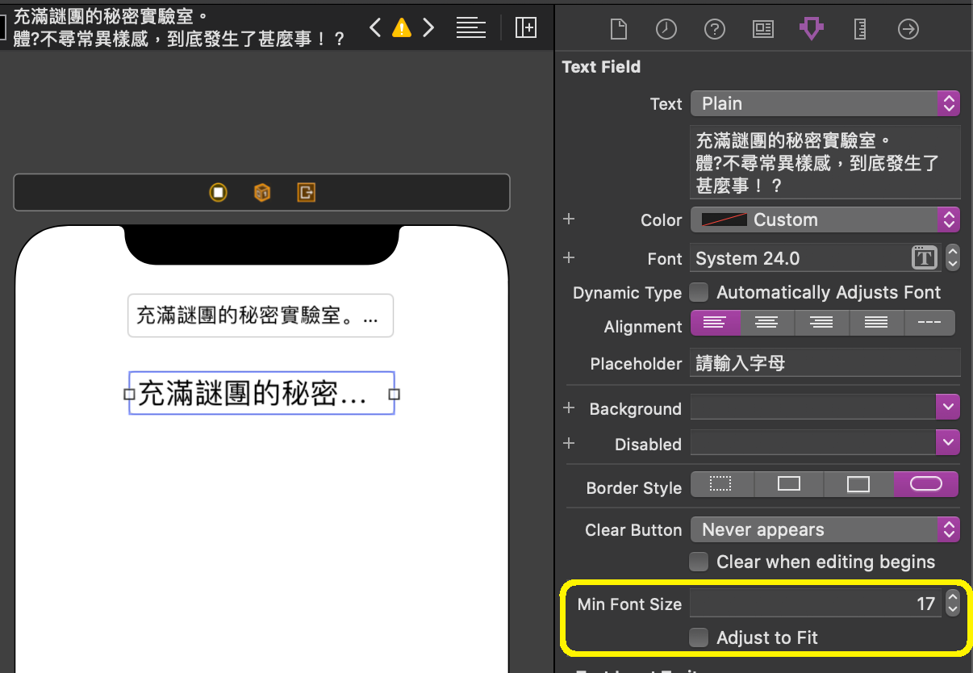The width and height of the screenshot is (973, 673).
Task: Click the Text content multiline field
Action: (x=825, y=161)
